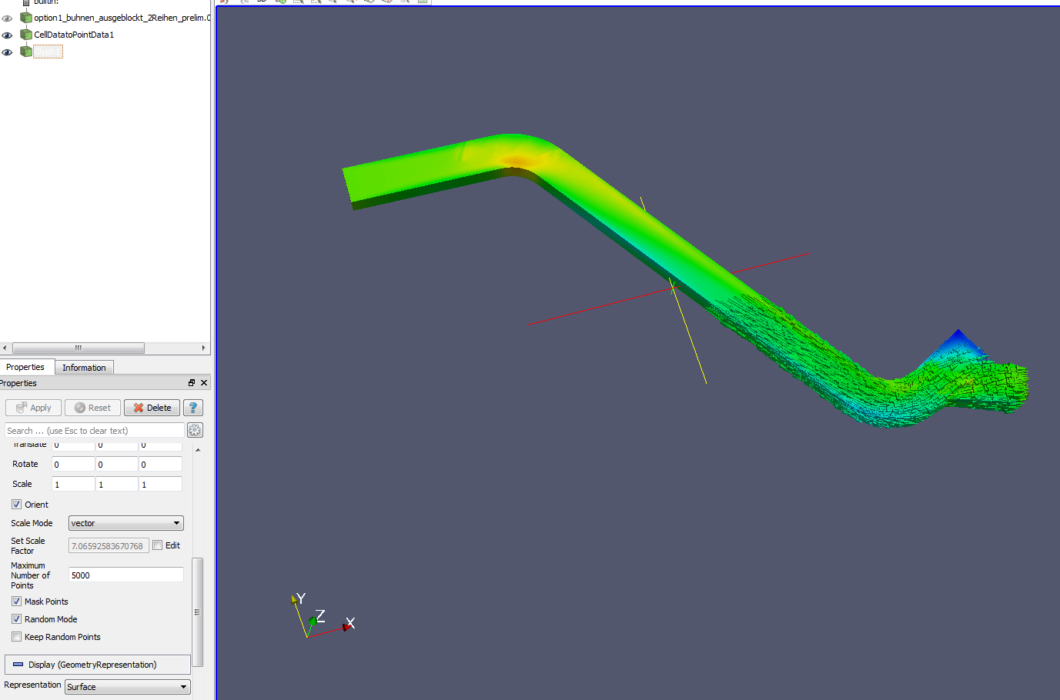The height and width of the screenshot is (700, 1060).
Task: Switch to the Information tab
Action: pos(84,368)
